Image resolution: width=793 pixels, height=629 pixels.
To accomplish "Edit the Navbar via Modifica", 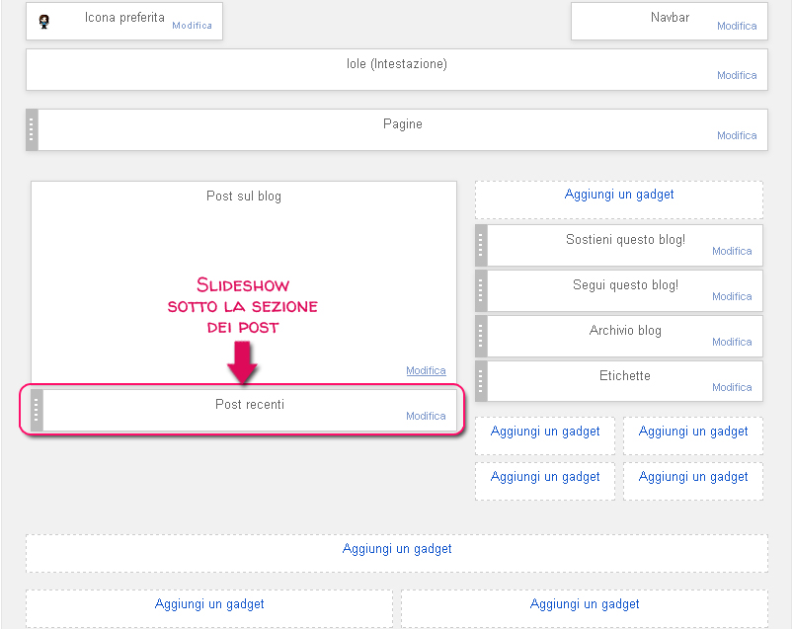I will point(736,27).
